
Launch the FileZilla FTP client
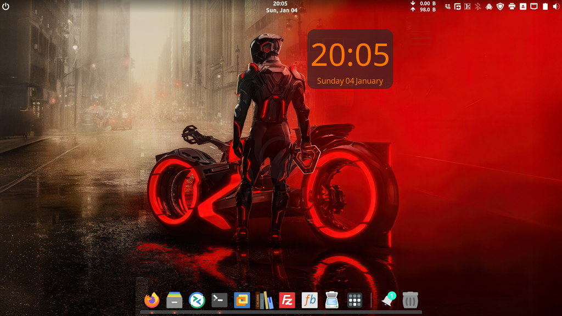pos(287,300)
